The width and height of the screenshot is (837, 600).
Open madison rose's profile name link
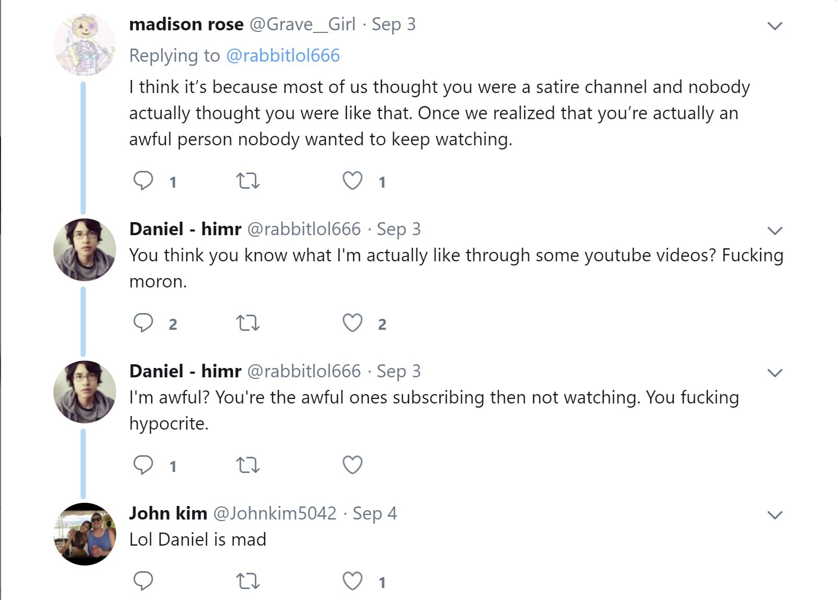[x=186, y=24]
